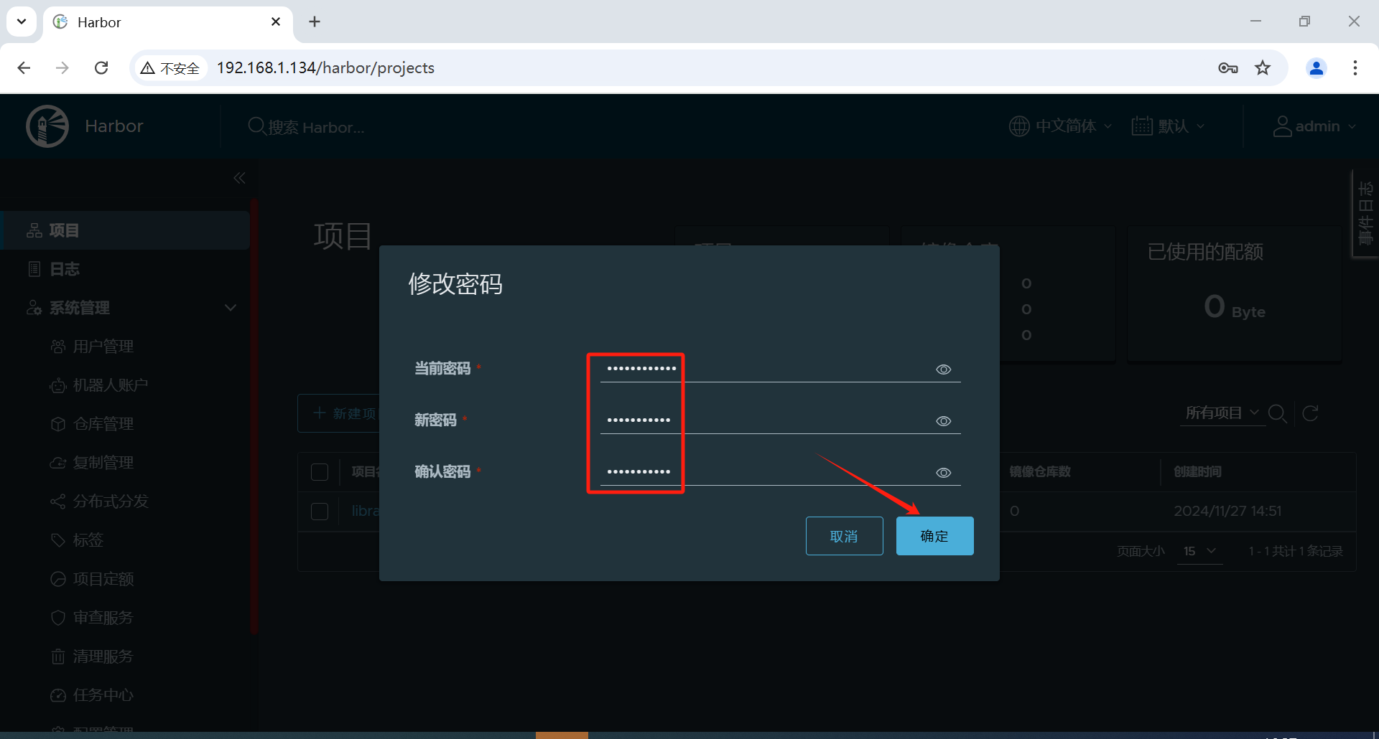Click the 仓库管理 cube icon
This screenshot has height=739, width=1379.
click(x=58, y=424)
